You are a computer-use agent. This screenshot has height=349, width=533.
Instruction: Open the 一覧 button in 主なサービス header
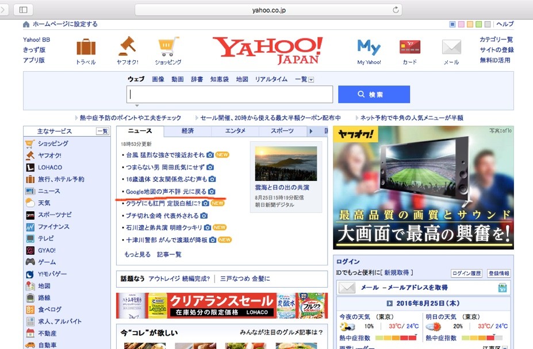point(103,131)
